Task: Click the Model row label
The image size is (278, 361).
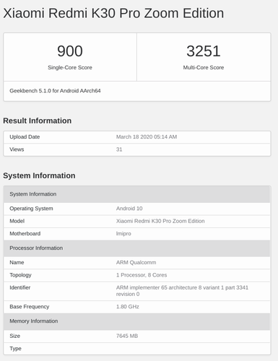Action: [17, 221]
